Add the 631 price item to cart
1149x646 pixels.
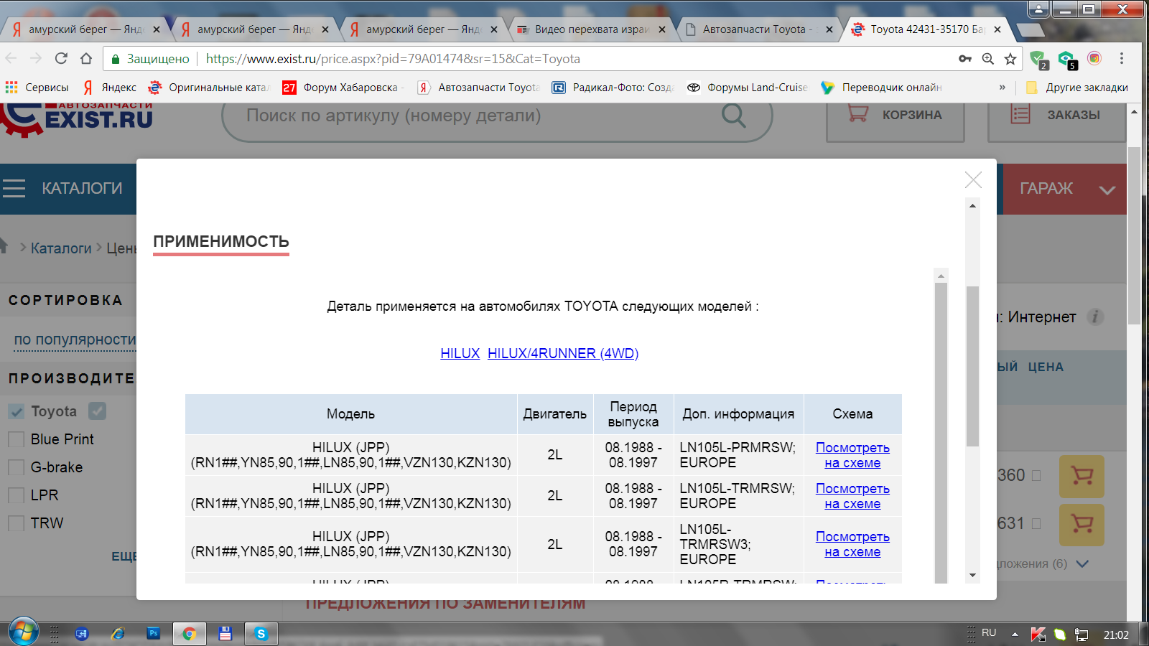[1081, 524]
